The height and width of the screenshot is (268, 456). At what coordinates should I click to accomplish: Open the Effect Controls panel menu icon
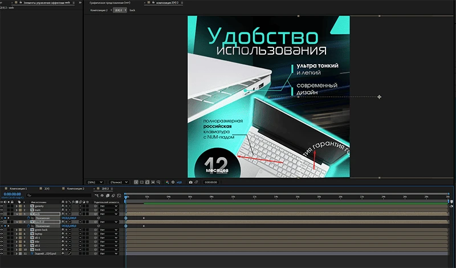(74, 3)
